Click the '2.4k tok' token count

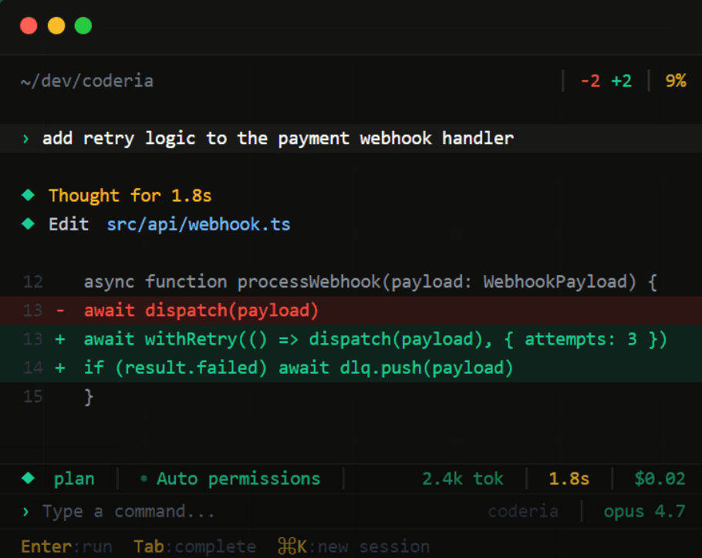pos(463,479)
